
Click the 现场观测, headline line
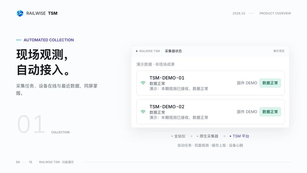point(42,55)
